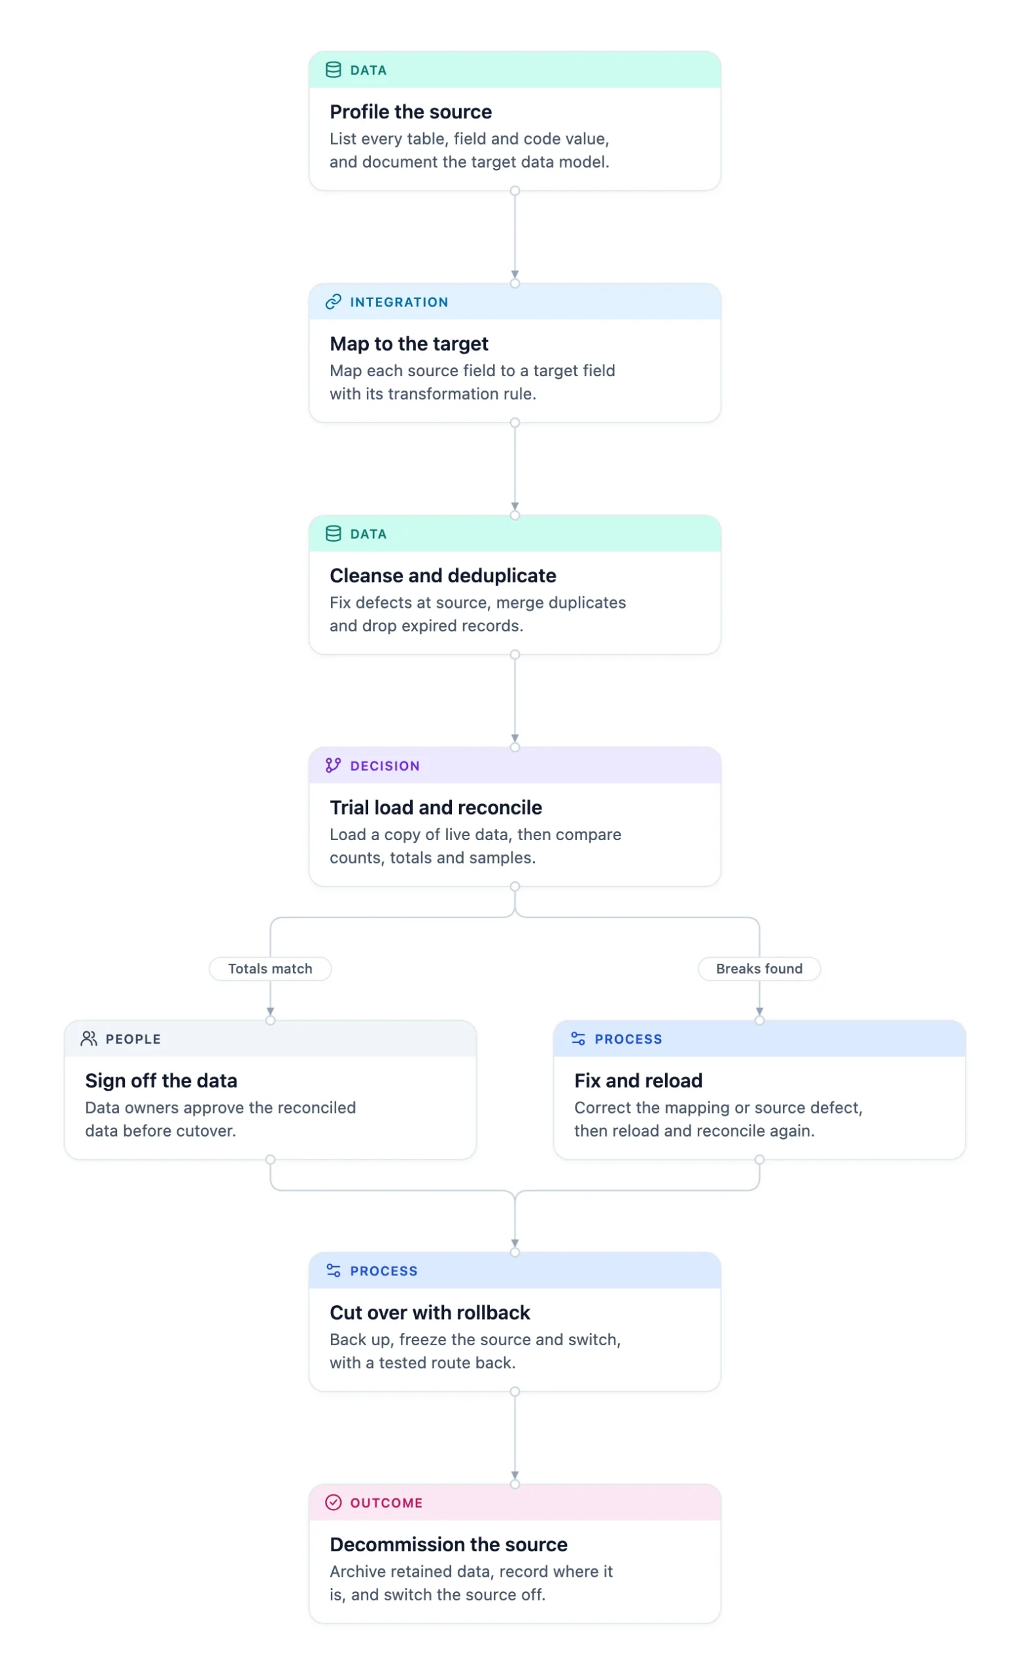
Task: Click the connector handle below Fix and reload
Action: point(759,1159)
